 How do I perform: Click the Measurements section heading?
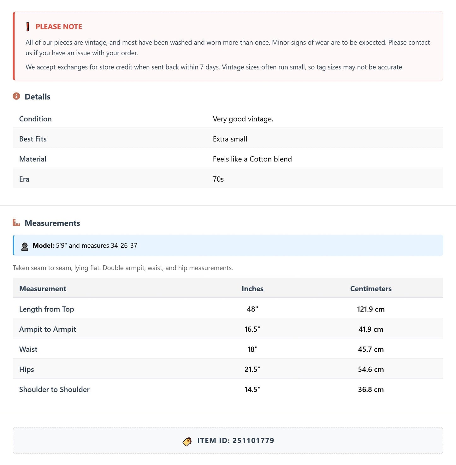click(x=52, y=223)
